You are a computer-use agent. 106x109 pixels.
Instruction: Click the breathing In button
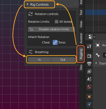point(40,60)
